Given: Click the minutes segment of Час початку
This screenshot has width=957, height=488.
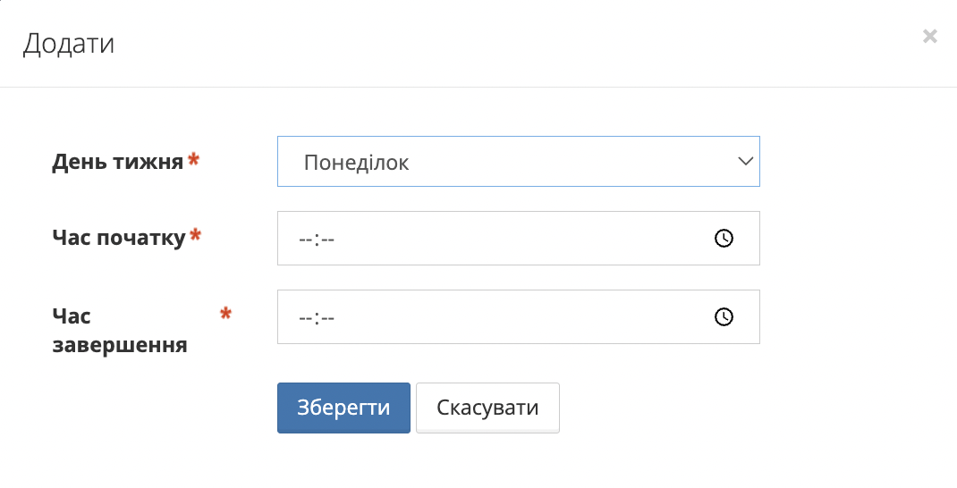Looking at the screenshot, I should click(327, 240).
